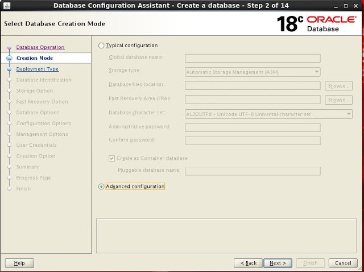Open Deployment Type step in sidebar
Screen dimensions: 364x272
[37, 69]
